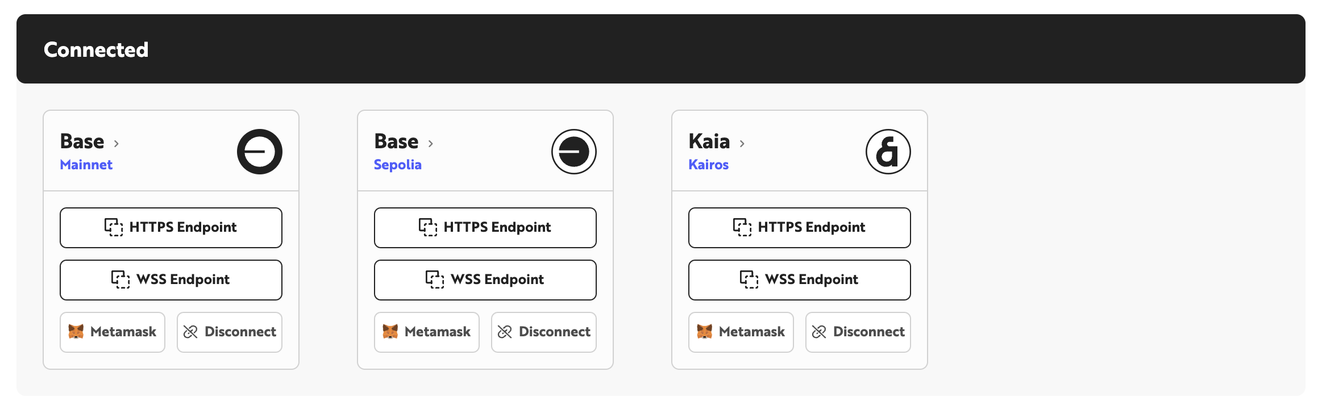This screenshot has height=409, width=1322.
Task: Open the Kairos link under Kaia
Action: pos(708,165)
